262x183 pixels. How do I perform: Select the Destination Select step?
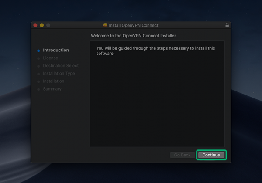[61, 66]
